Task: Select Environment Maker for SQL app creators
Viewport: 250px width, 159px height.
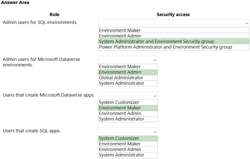Action: 128,144
